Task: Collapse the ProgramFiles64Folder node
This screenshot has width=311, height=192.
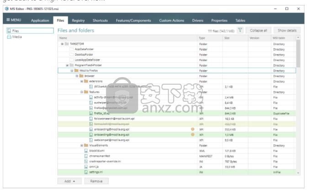Action: [67, 65]
